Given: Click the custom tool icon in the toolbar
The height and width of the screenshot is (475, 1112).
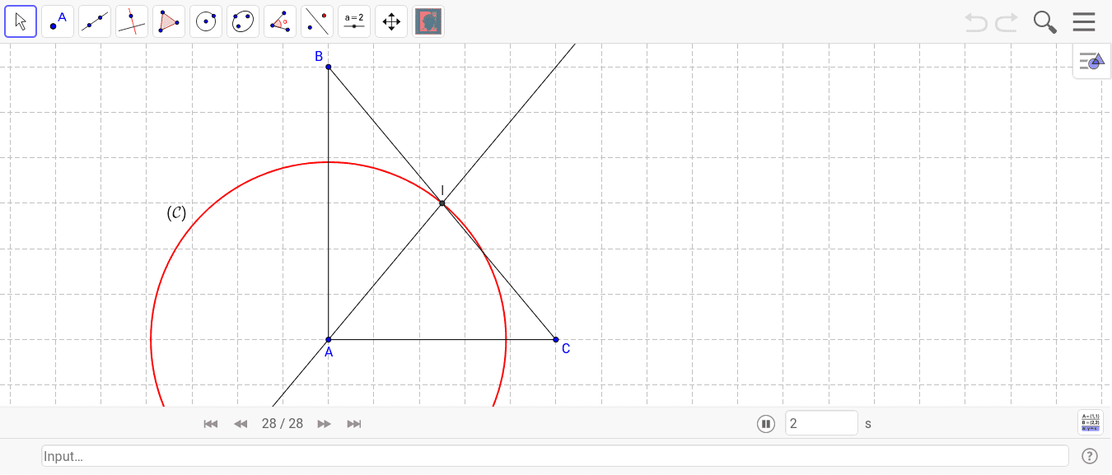Looking at the screenshot, I should (x=428, y=21).
